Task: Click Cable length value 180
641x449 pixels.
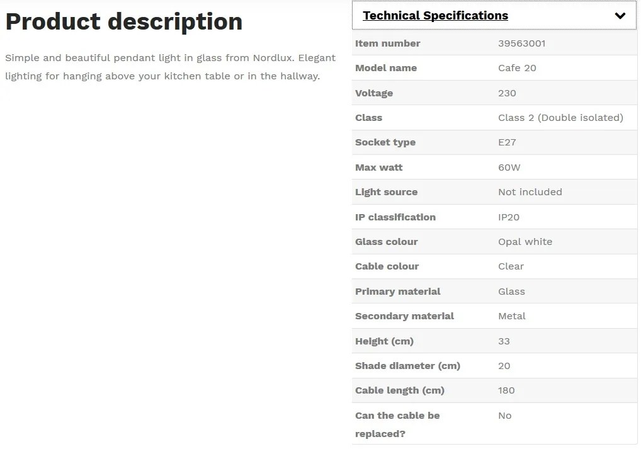Action: coord(506,390)
